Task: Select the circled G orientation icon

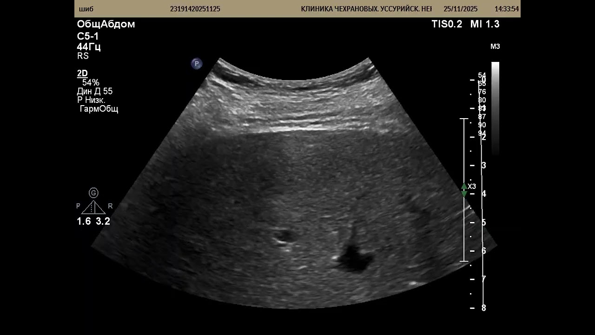Action: [94, 193]
